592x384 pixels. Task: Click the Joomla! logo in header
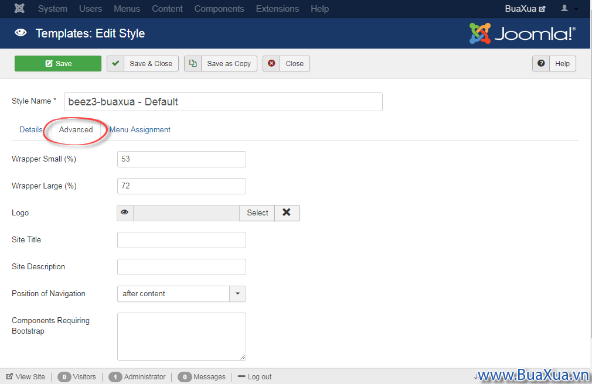522,33
